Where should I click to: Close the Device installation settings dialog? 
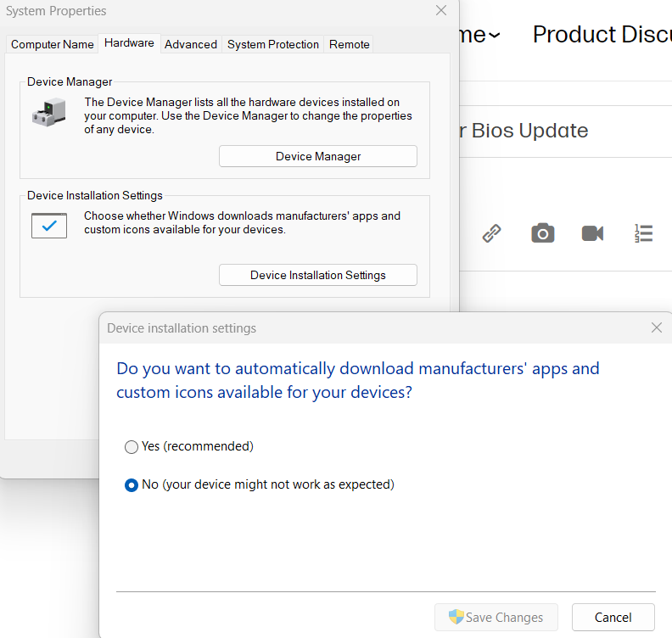(657, 327)
